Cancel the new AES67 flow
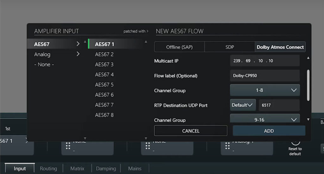324x174 pixels. 190,130
